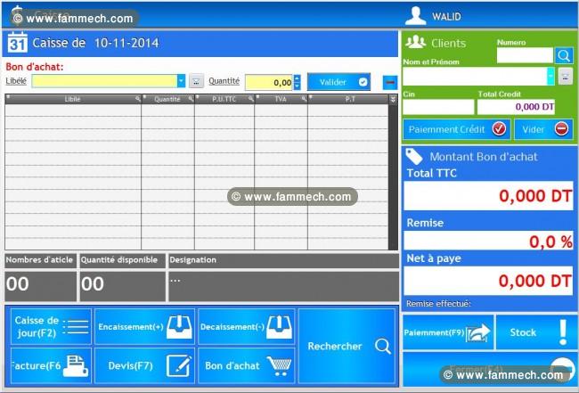This screenshot has width=579, height=393.
Task: Click the client Numero input field
Action: point(525,55)
